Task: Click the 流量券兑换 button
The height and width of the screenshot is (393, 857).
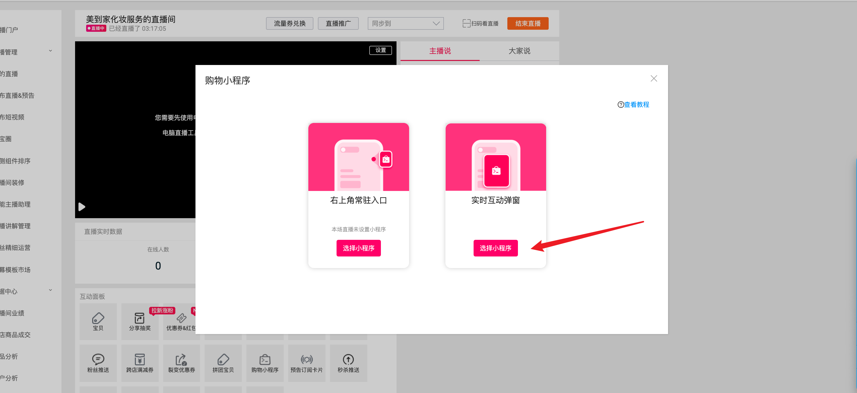Action: coord(289,23)
